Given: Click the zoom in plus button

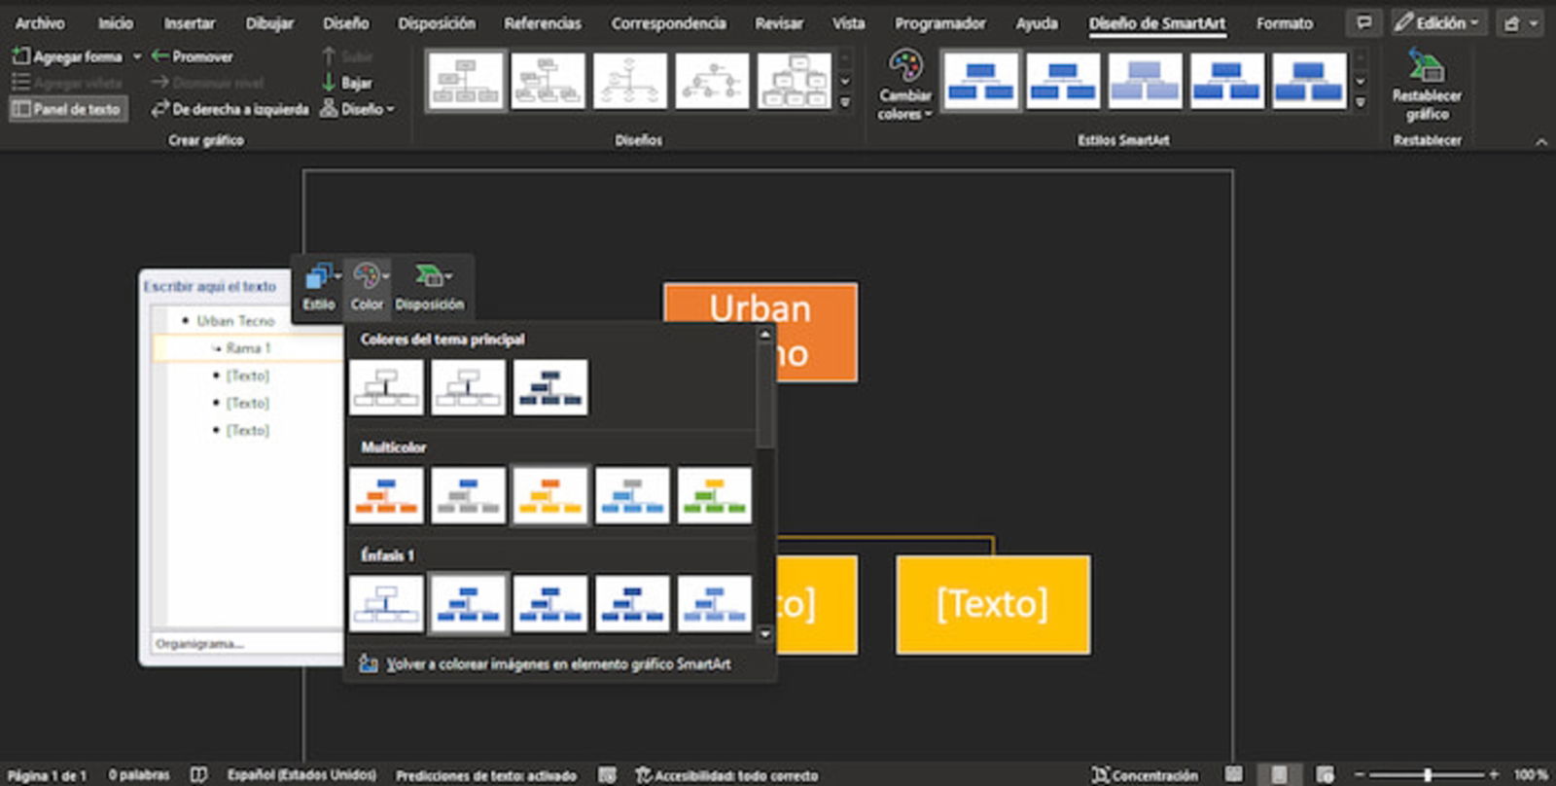Looking at the screenshot, I should 1493,774.
